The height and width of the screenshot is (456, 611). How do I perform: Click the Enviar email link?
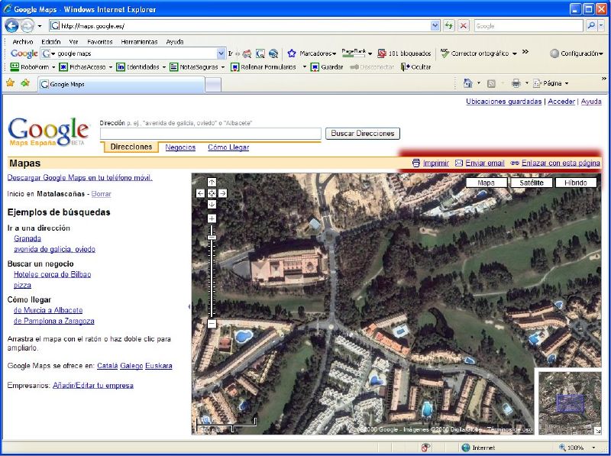485,163
